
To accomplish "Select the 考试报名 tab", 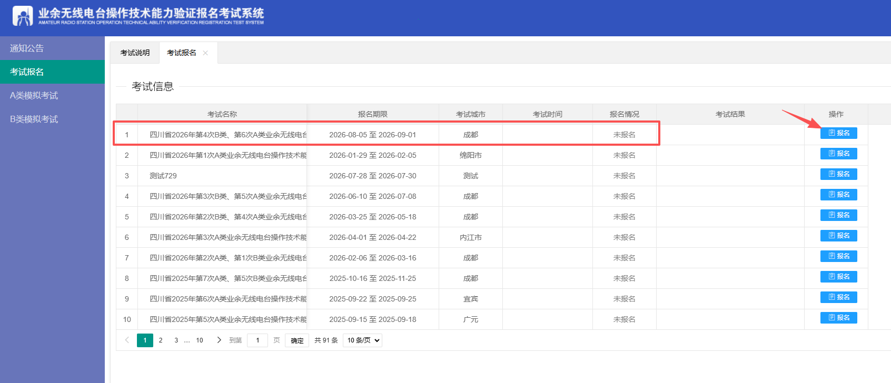I will (182, 53).
